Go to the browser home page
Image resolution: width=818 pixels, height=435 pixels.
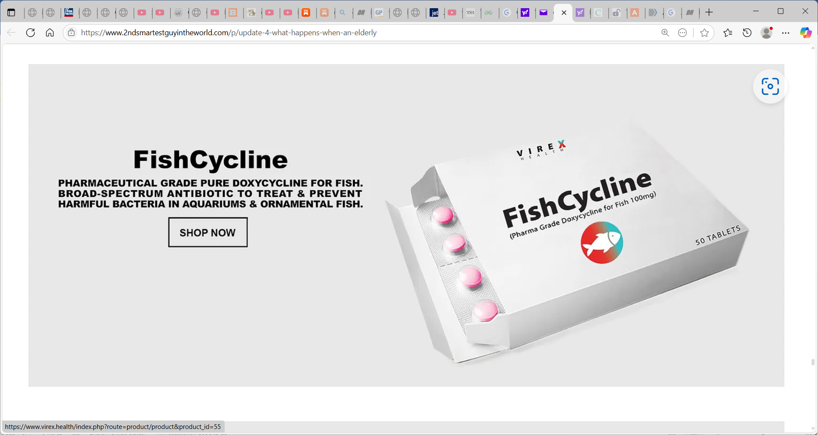coord(50,33)
